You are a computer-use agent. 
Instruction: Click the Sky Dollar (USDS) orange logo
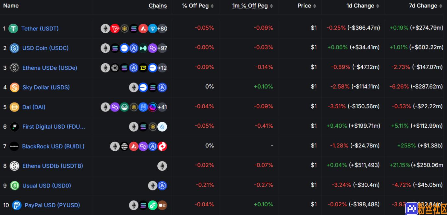pos(14,87)
